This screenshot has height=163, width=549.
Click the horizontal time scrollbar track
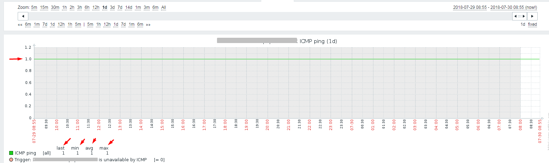coord(270,16)
